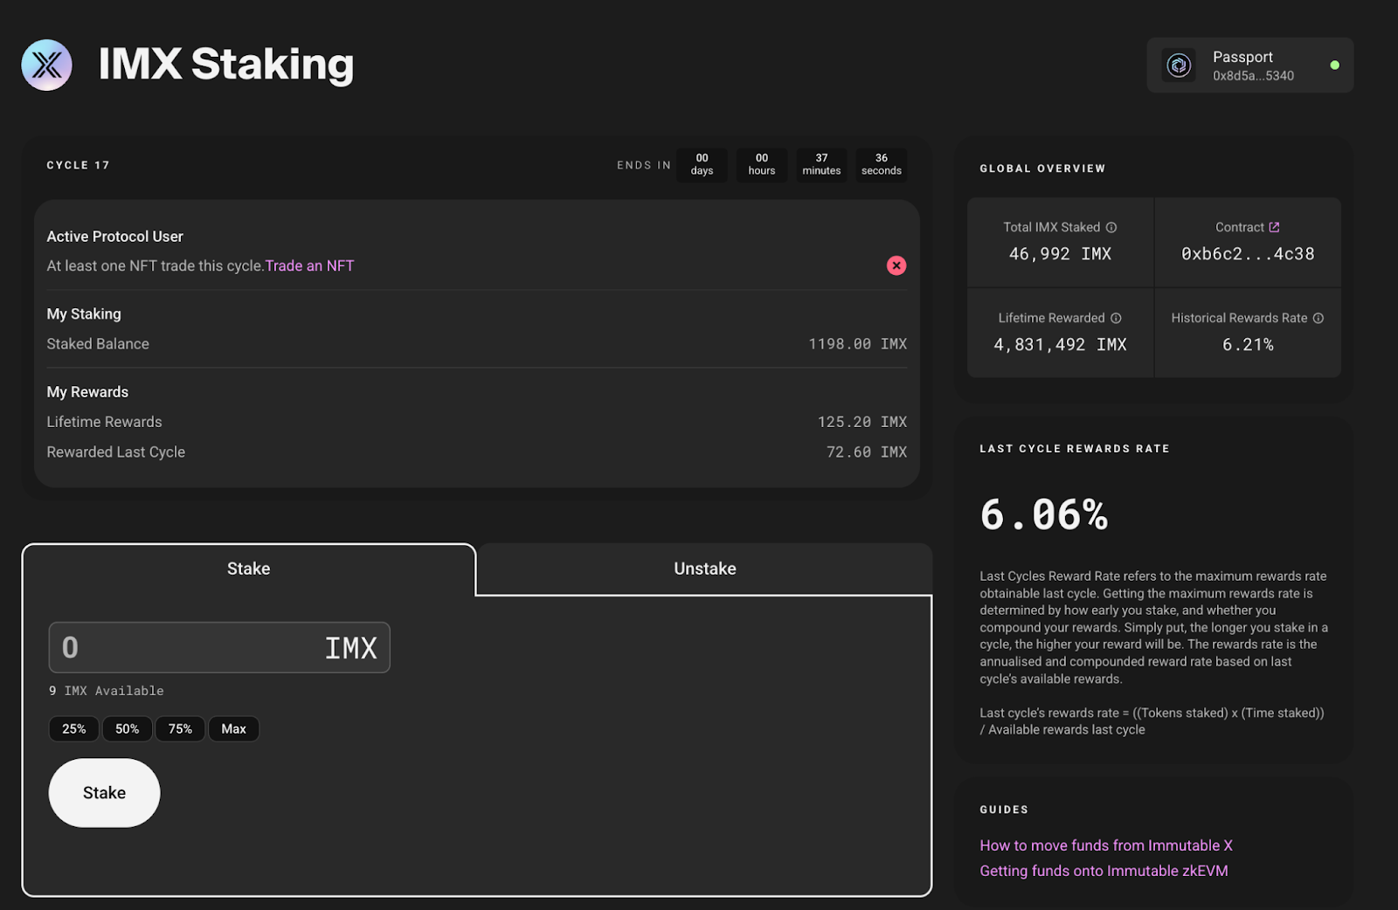The image size is (1398, 910).
Task: Choose the Max amount button
Action: tap(233, 729)
